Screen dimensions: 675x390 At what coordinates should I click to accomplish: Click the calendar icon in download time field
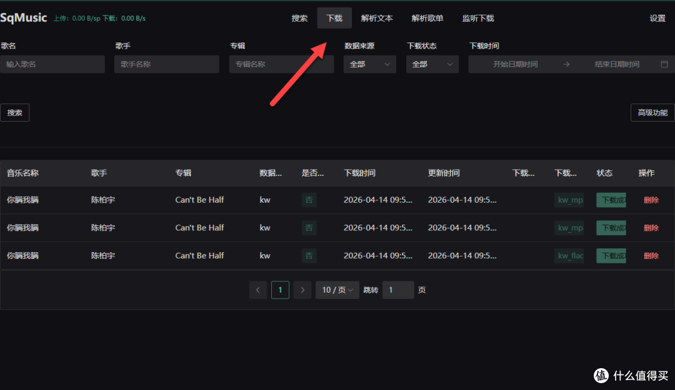coord(664,64)
